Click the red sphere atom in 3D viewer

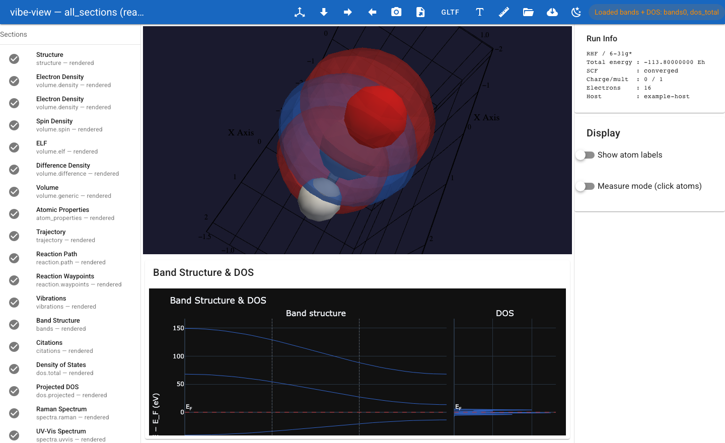point(375,116)
